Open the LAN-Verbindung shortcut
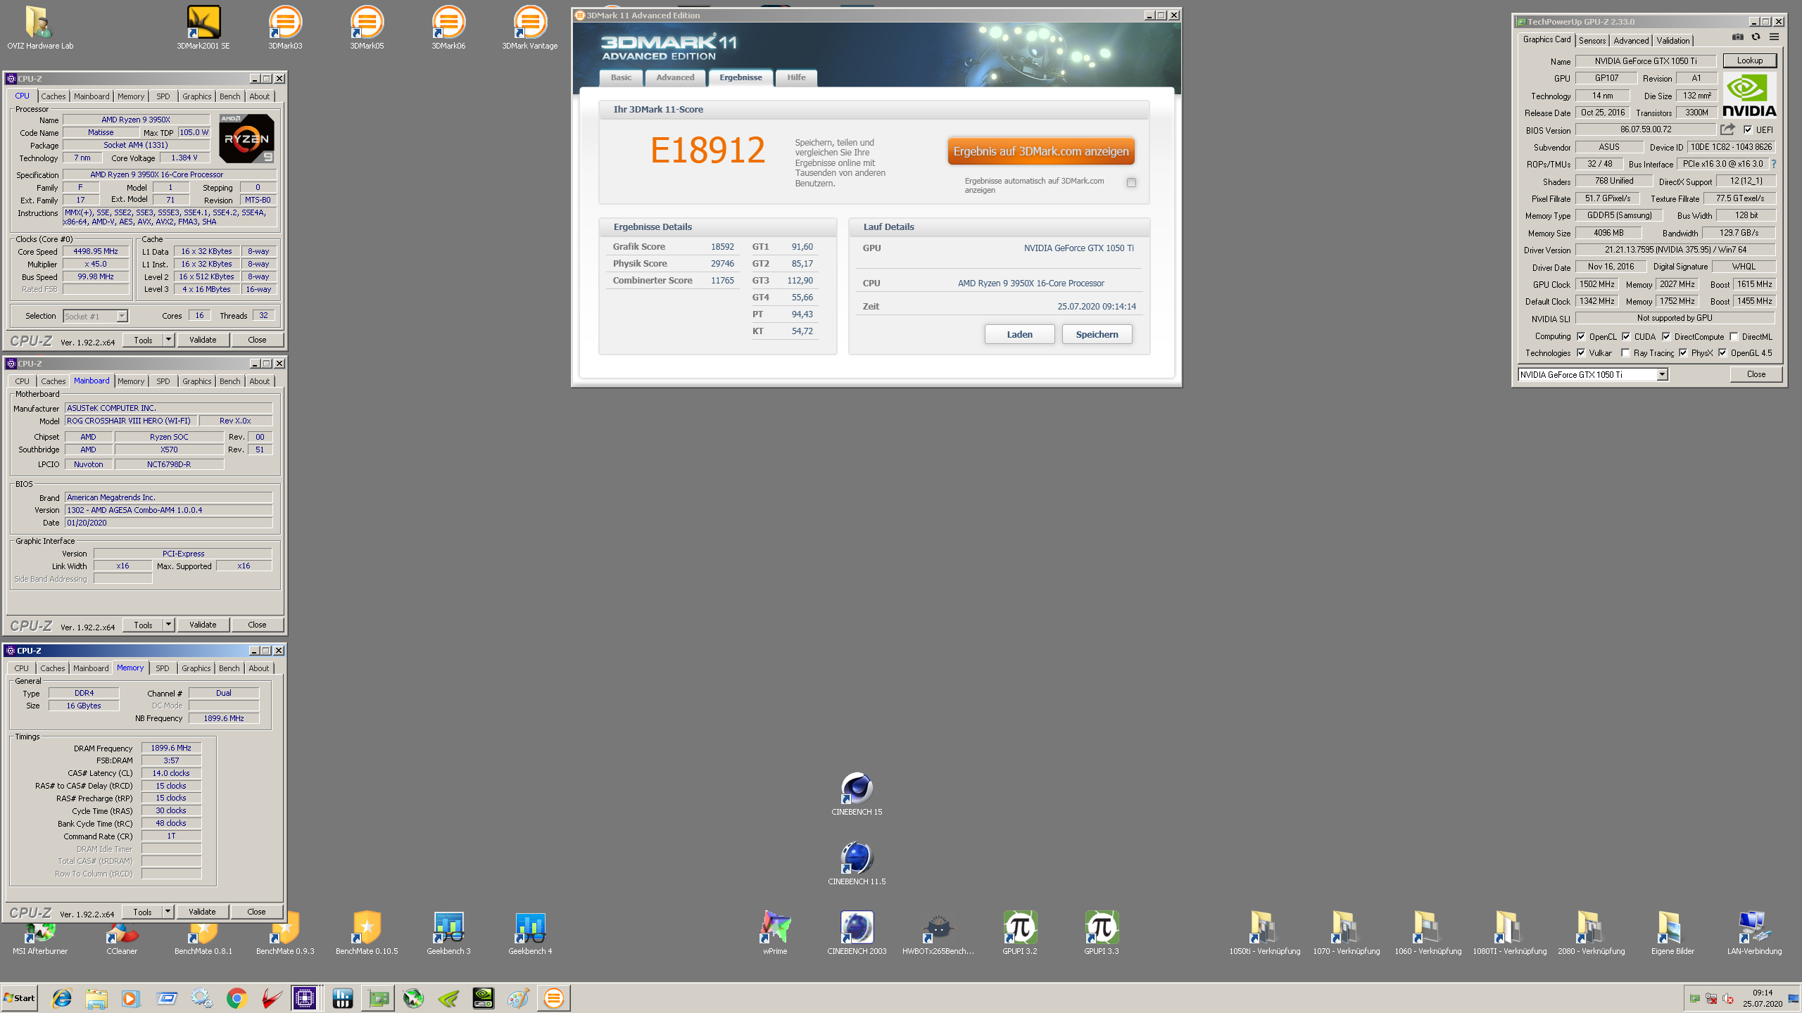Image resolution: width=1802 pixels, height=1013 pixels. pyautogui.click(x=1754, y=933)
